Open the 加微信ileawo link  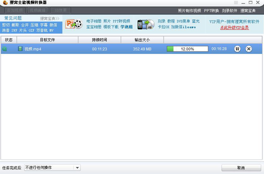[183, 27]
